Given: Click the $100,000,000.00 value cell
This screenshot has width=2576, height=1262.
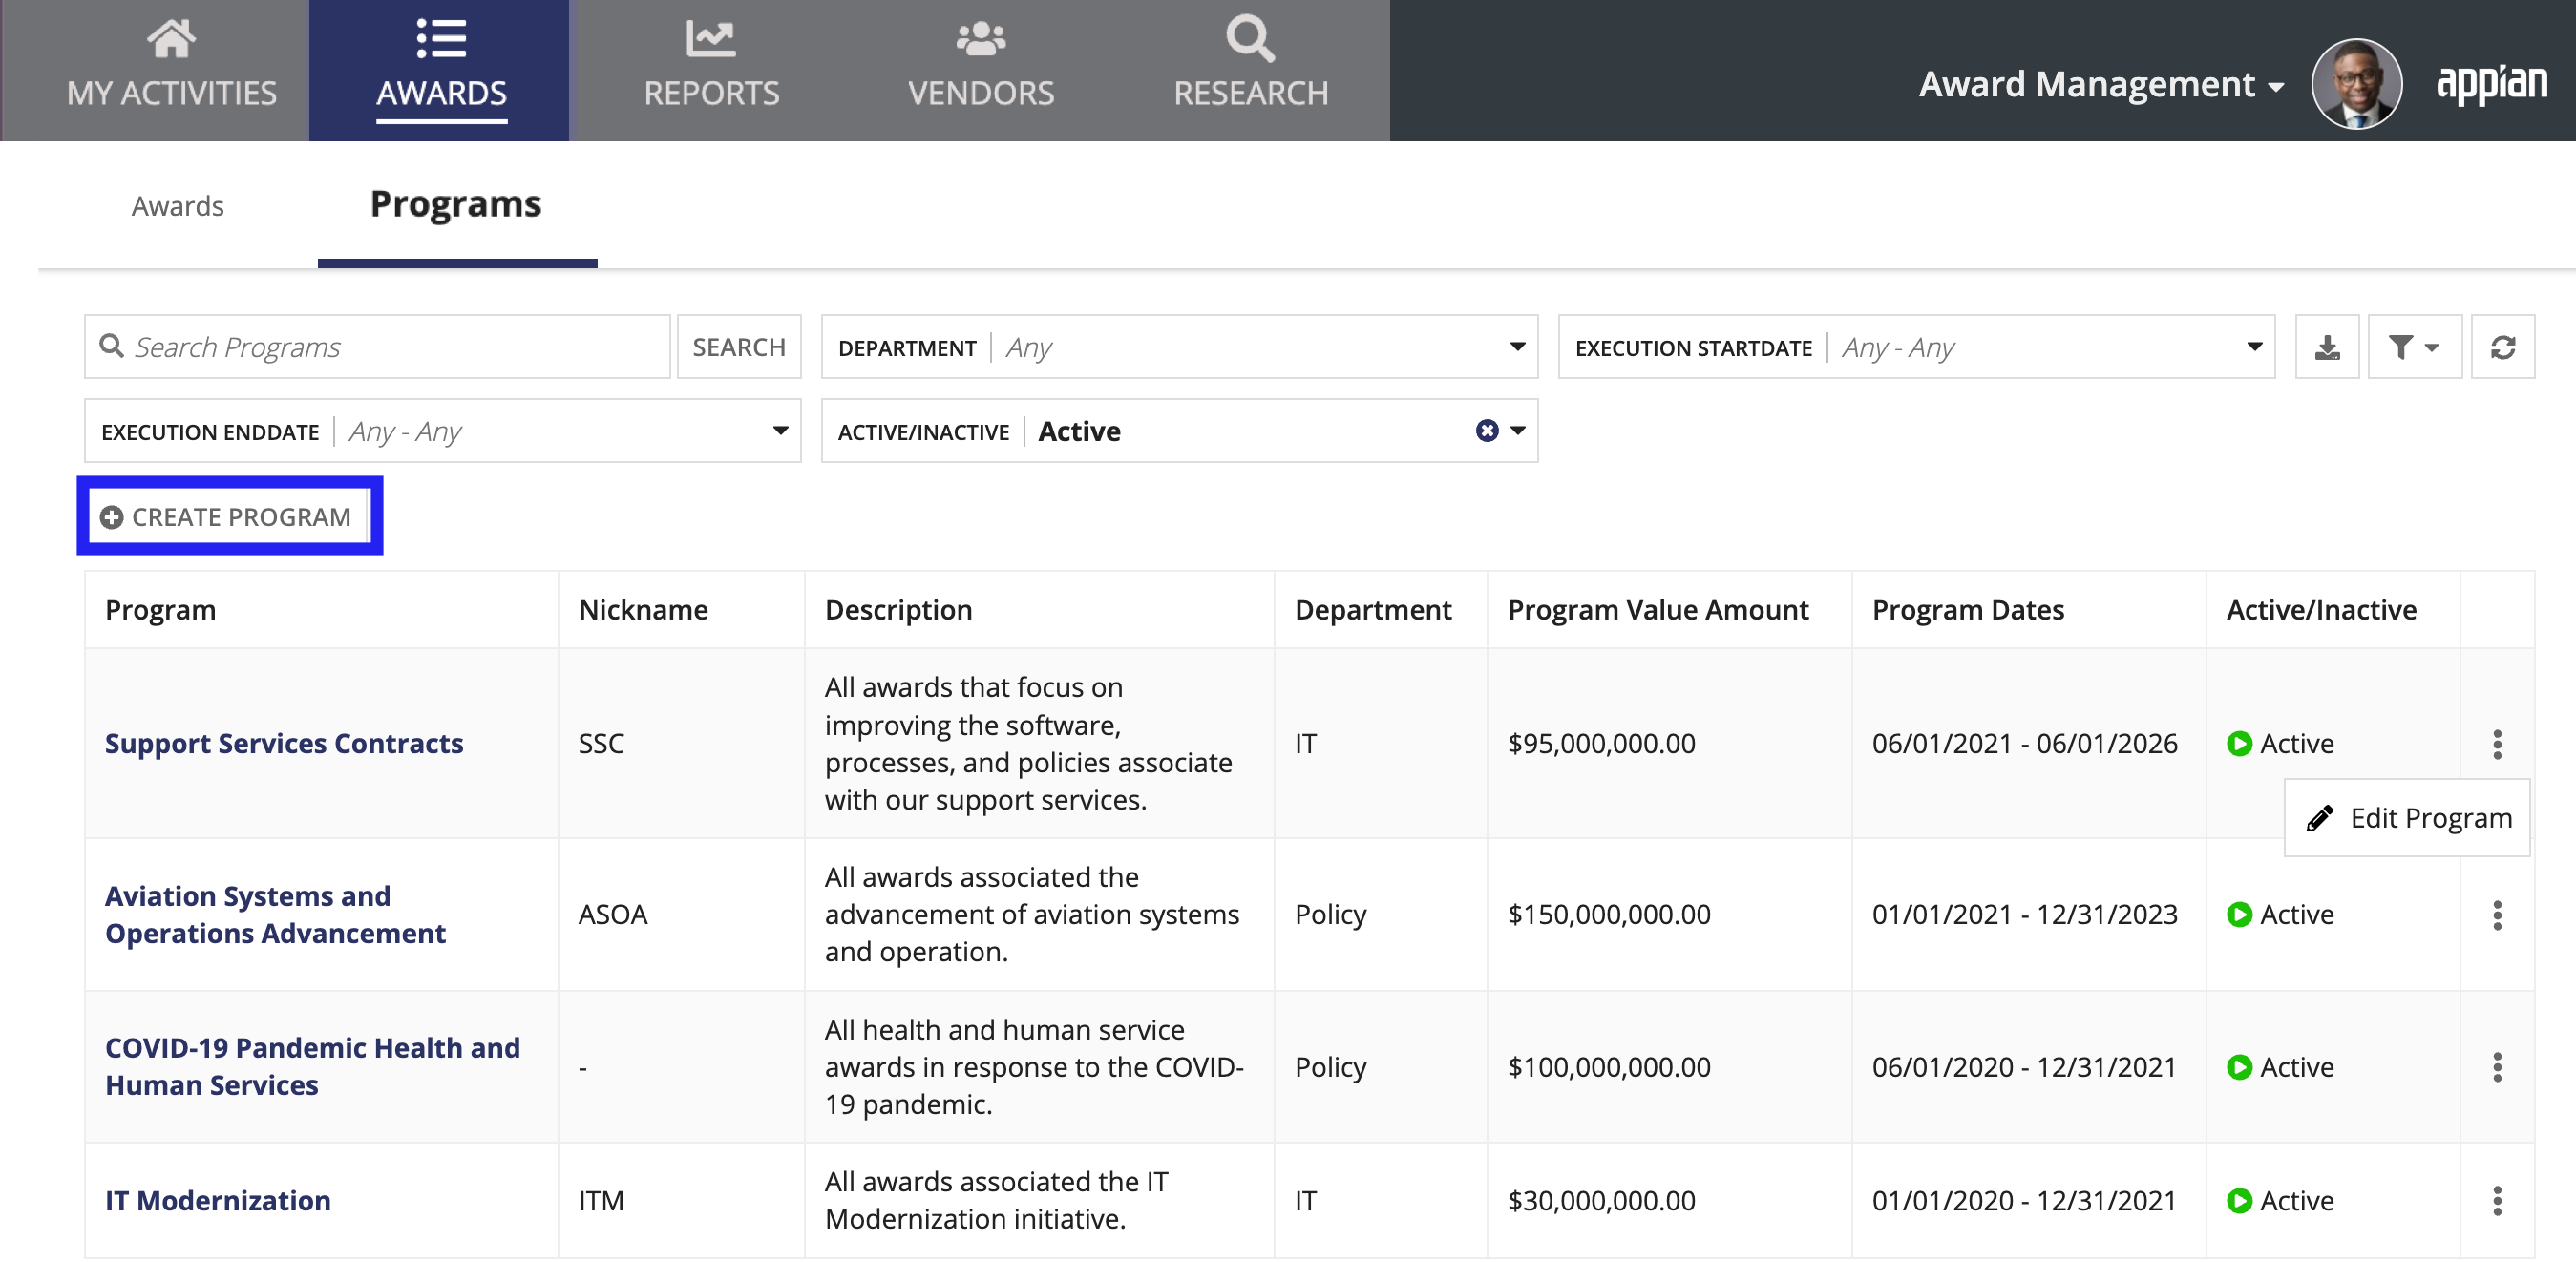Looking at the screenshot, I should tap(1608, 1066).
